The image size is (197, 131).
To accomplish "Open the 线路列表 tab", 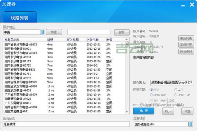I will [x=20, y=18].
